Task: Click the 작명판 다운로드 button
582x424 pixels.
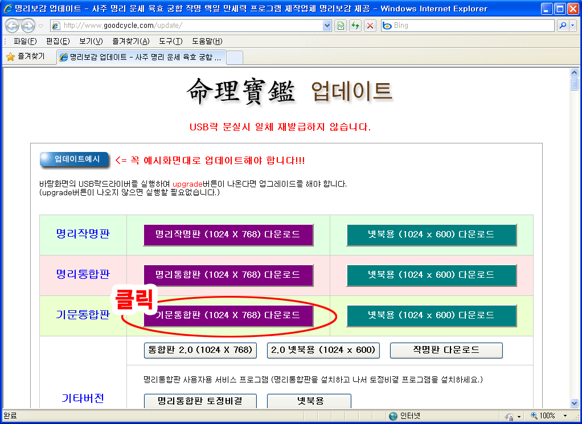Action: tap(446, 350)
